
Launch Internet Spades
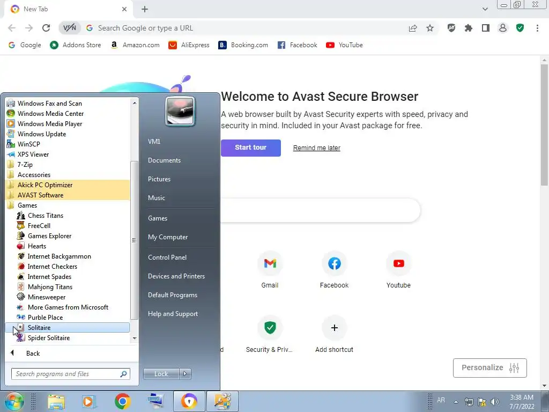67,276
